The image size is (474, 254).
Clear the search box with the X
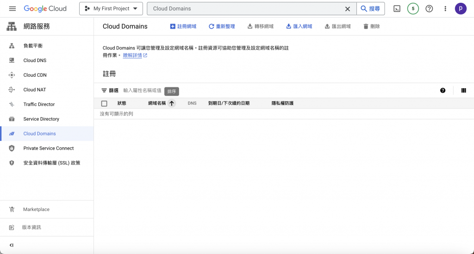click(x=348, y=9)
